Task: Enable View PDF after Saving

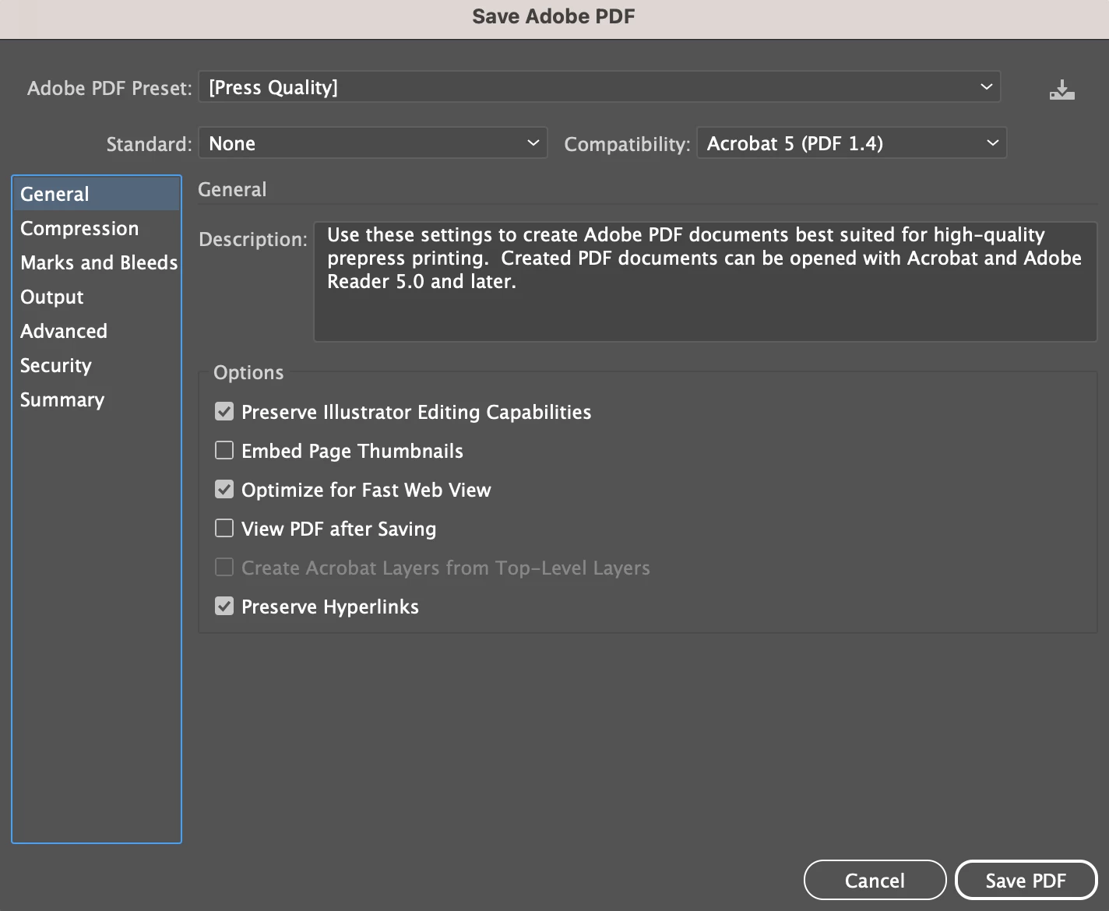Action: click(224, 528)
